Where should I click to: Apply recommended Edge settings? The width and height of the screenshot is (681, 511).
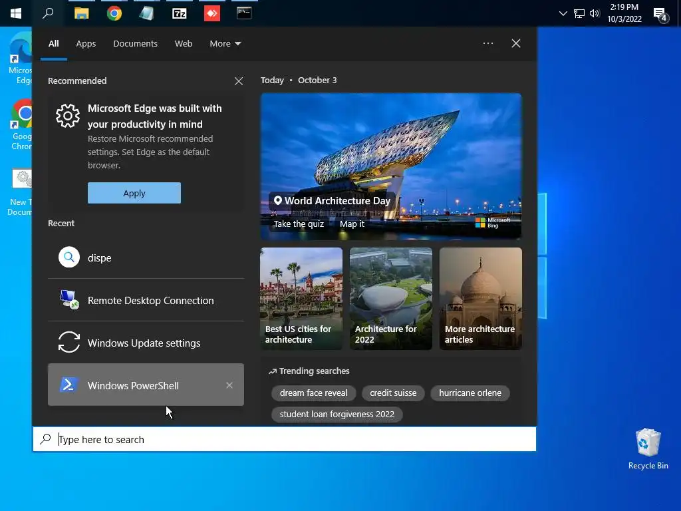(x=134, y=193)
